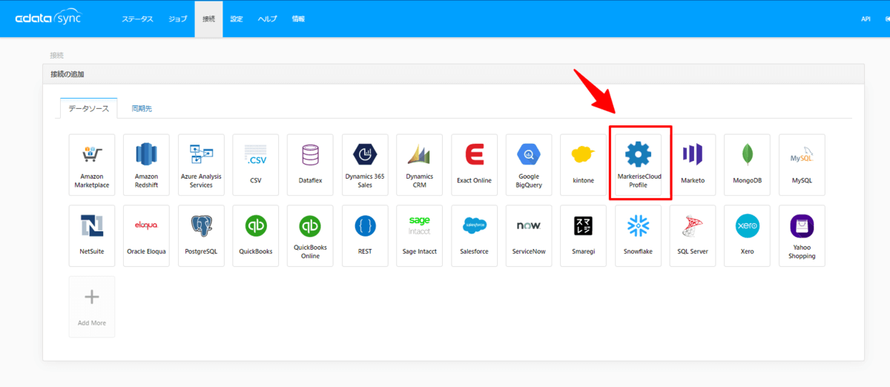Choose Dynamics 365 Sales connector
890x387 pixels.
click(x=365, y=165)
